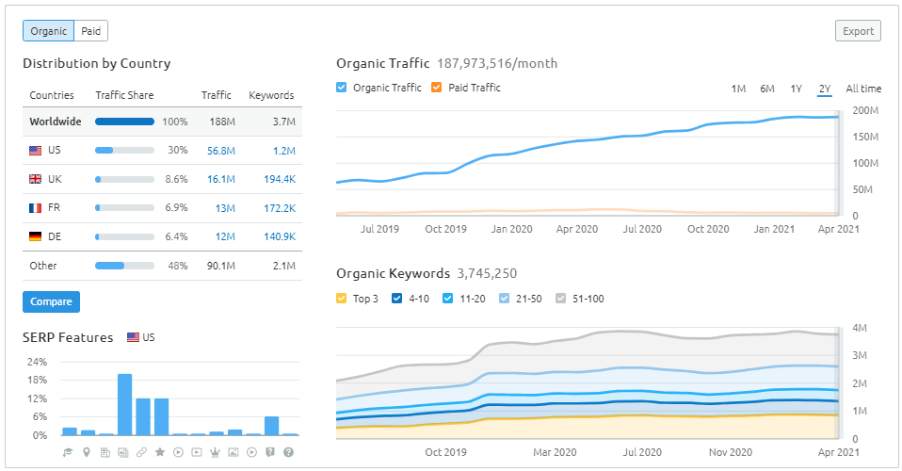This screenshot has height=471, width=902.
Task: Open DE traffic value 12M
Action: (x=225, y=236)
